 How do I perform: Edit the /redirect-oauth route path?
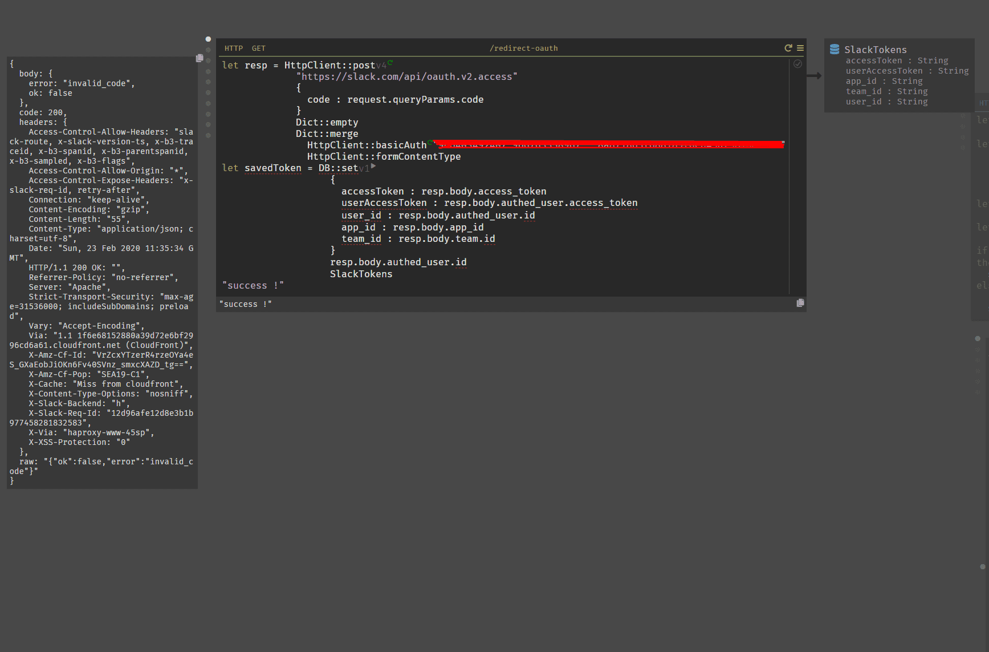tap(524, 48)
